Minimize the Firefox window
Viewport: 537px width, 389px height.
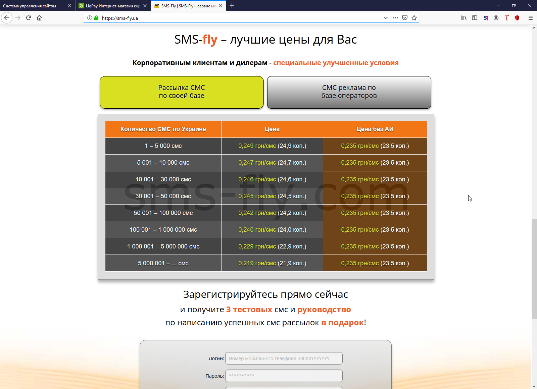498,5
